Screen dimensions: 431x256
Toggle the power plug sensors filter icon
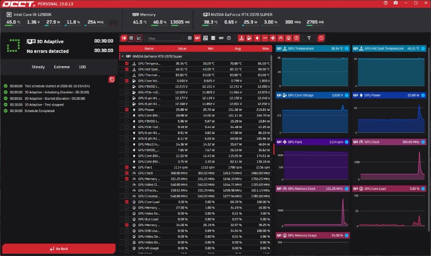point(257,38)
